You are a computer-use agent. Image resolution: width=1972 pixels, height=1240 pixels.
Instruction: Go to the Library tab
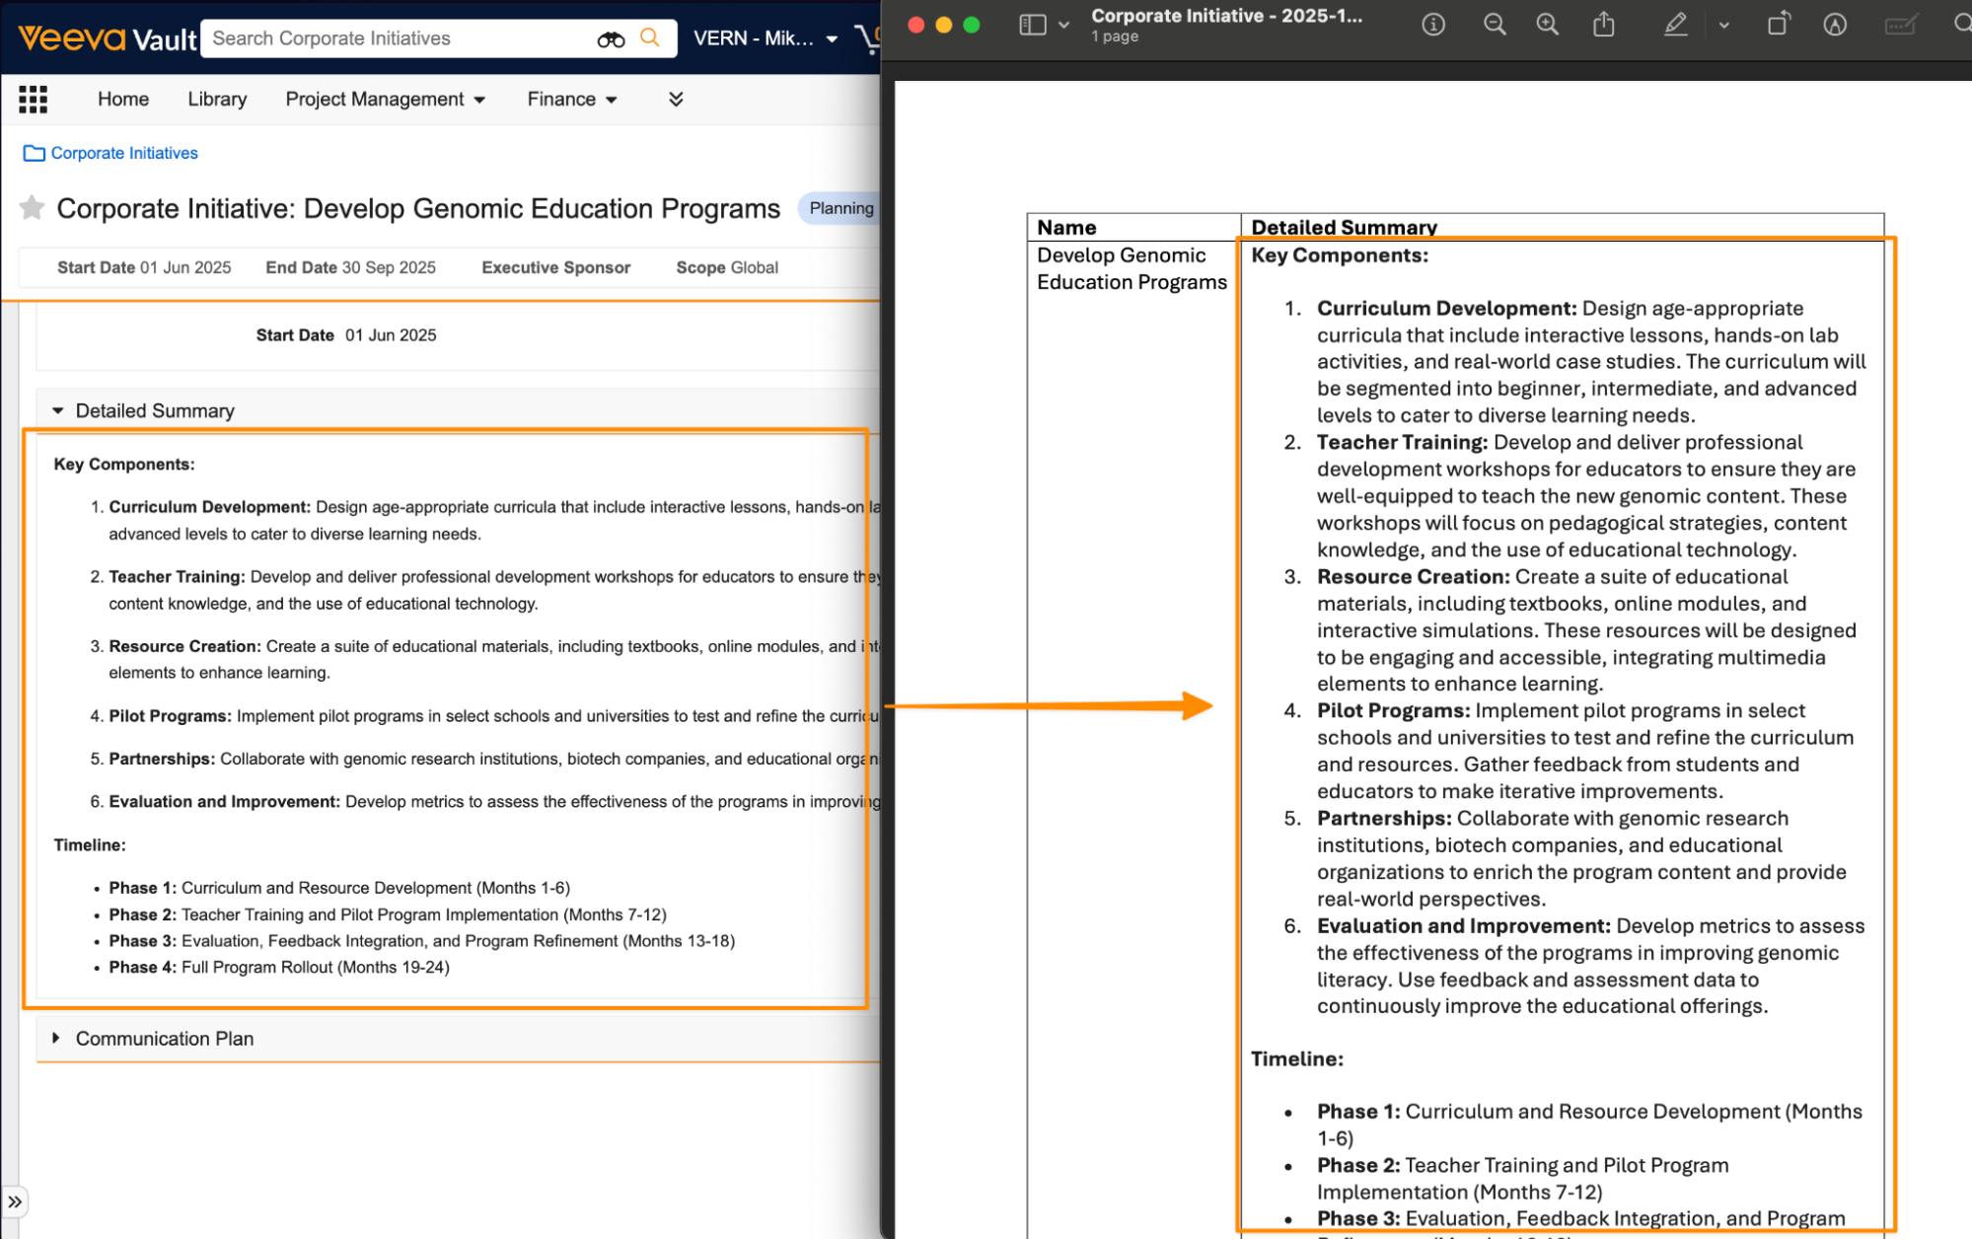click(217, 99)
